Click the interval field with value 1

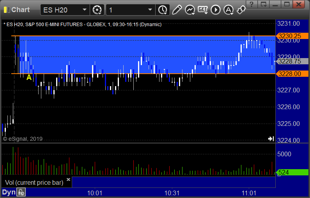point(127,10)
